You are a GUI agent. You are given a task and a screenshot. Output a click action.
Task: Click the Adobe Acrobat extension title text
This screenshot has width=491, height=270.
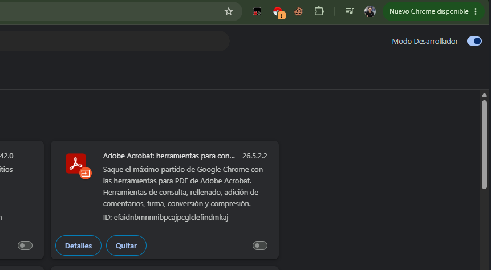pyautogui.click(x=169, y=156)
